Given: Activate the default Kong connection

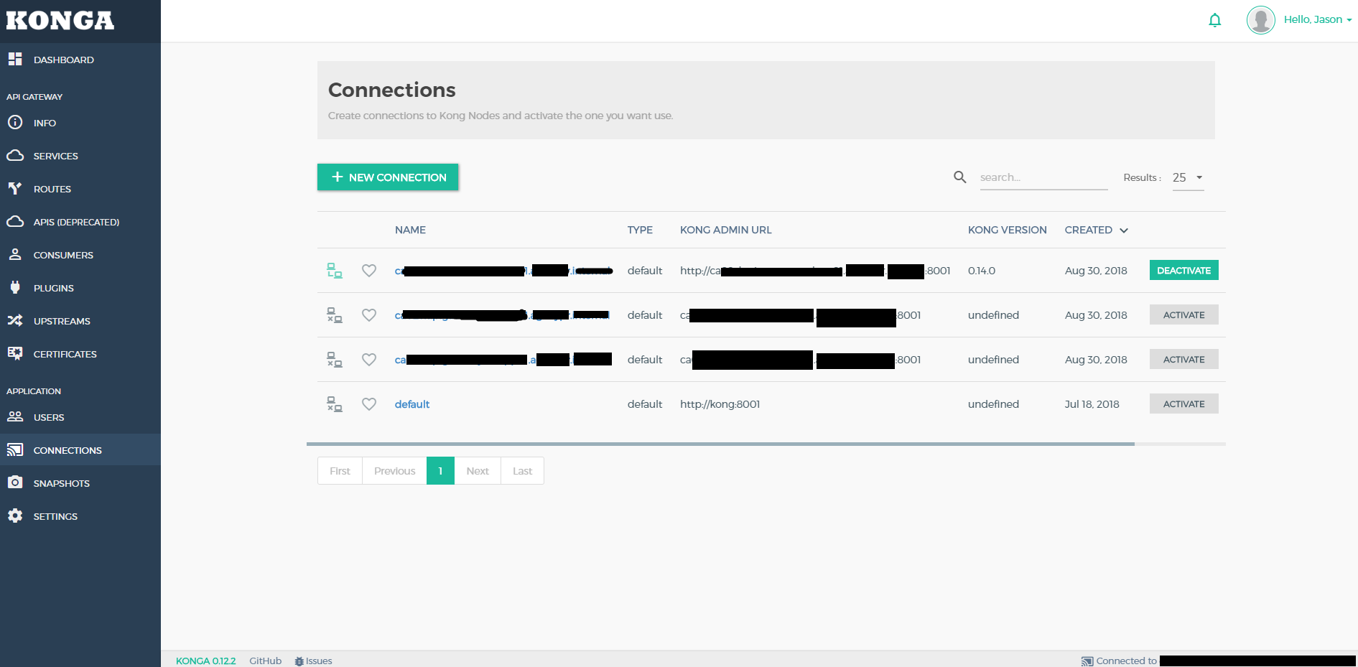Looking at the screenshot, I should pos(1183,404).
